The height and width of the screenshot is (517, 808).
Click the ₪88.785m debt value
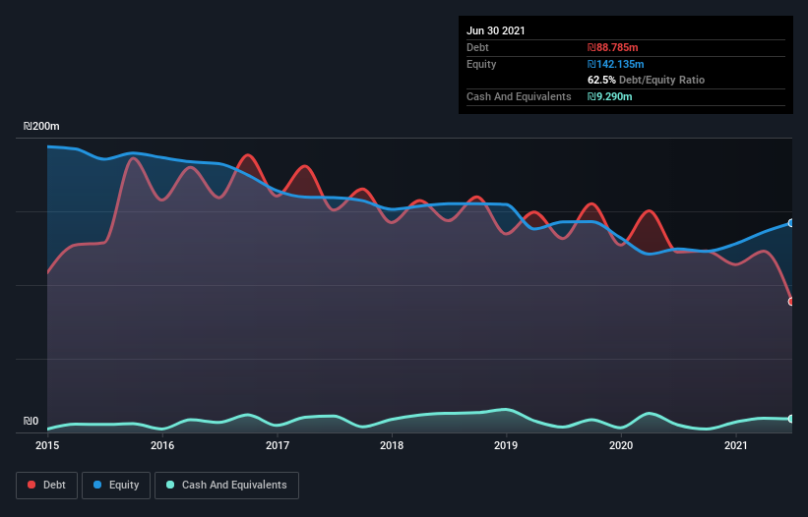613,47
